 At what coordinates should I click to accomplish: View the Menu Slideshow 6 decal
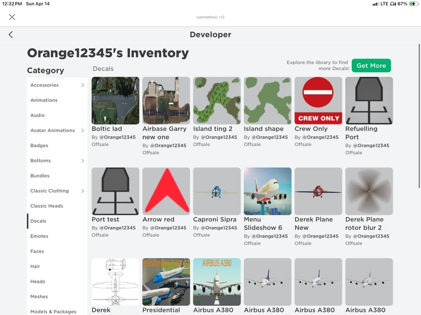pos(268,191)
